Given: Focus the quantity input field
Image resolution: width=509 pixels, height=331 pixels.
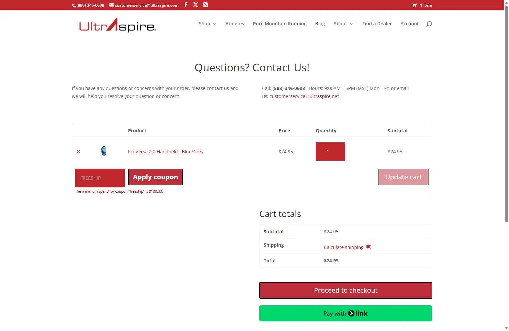Looking at the screenshot, I should pos(330,152).
